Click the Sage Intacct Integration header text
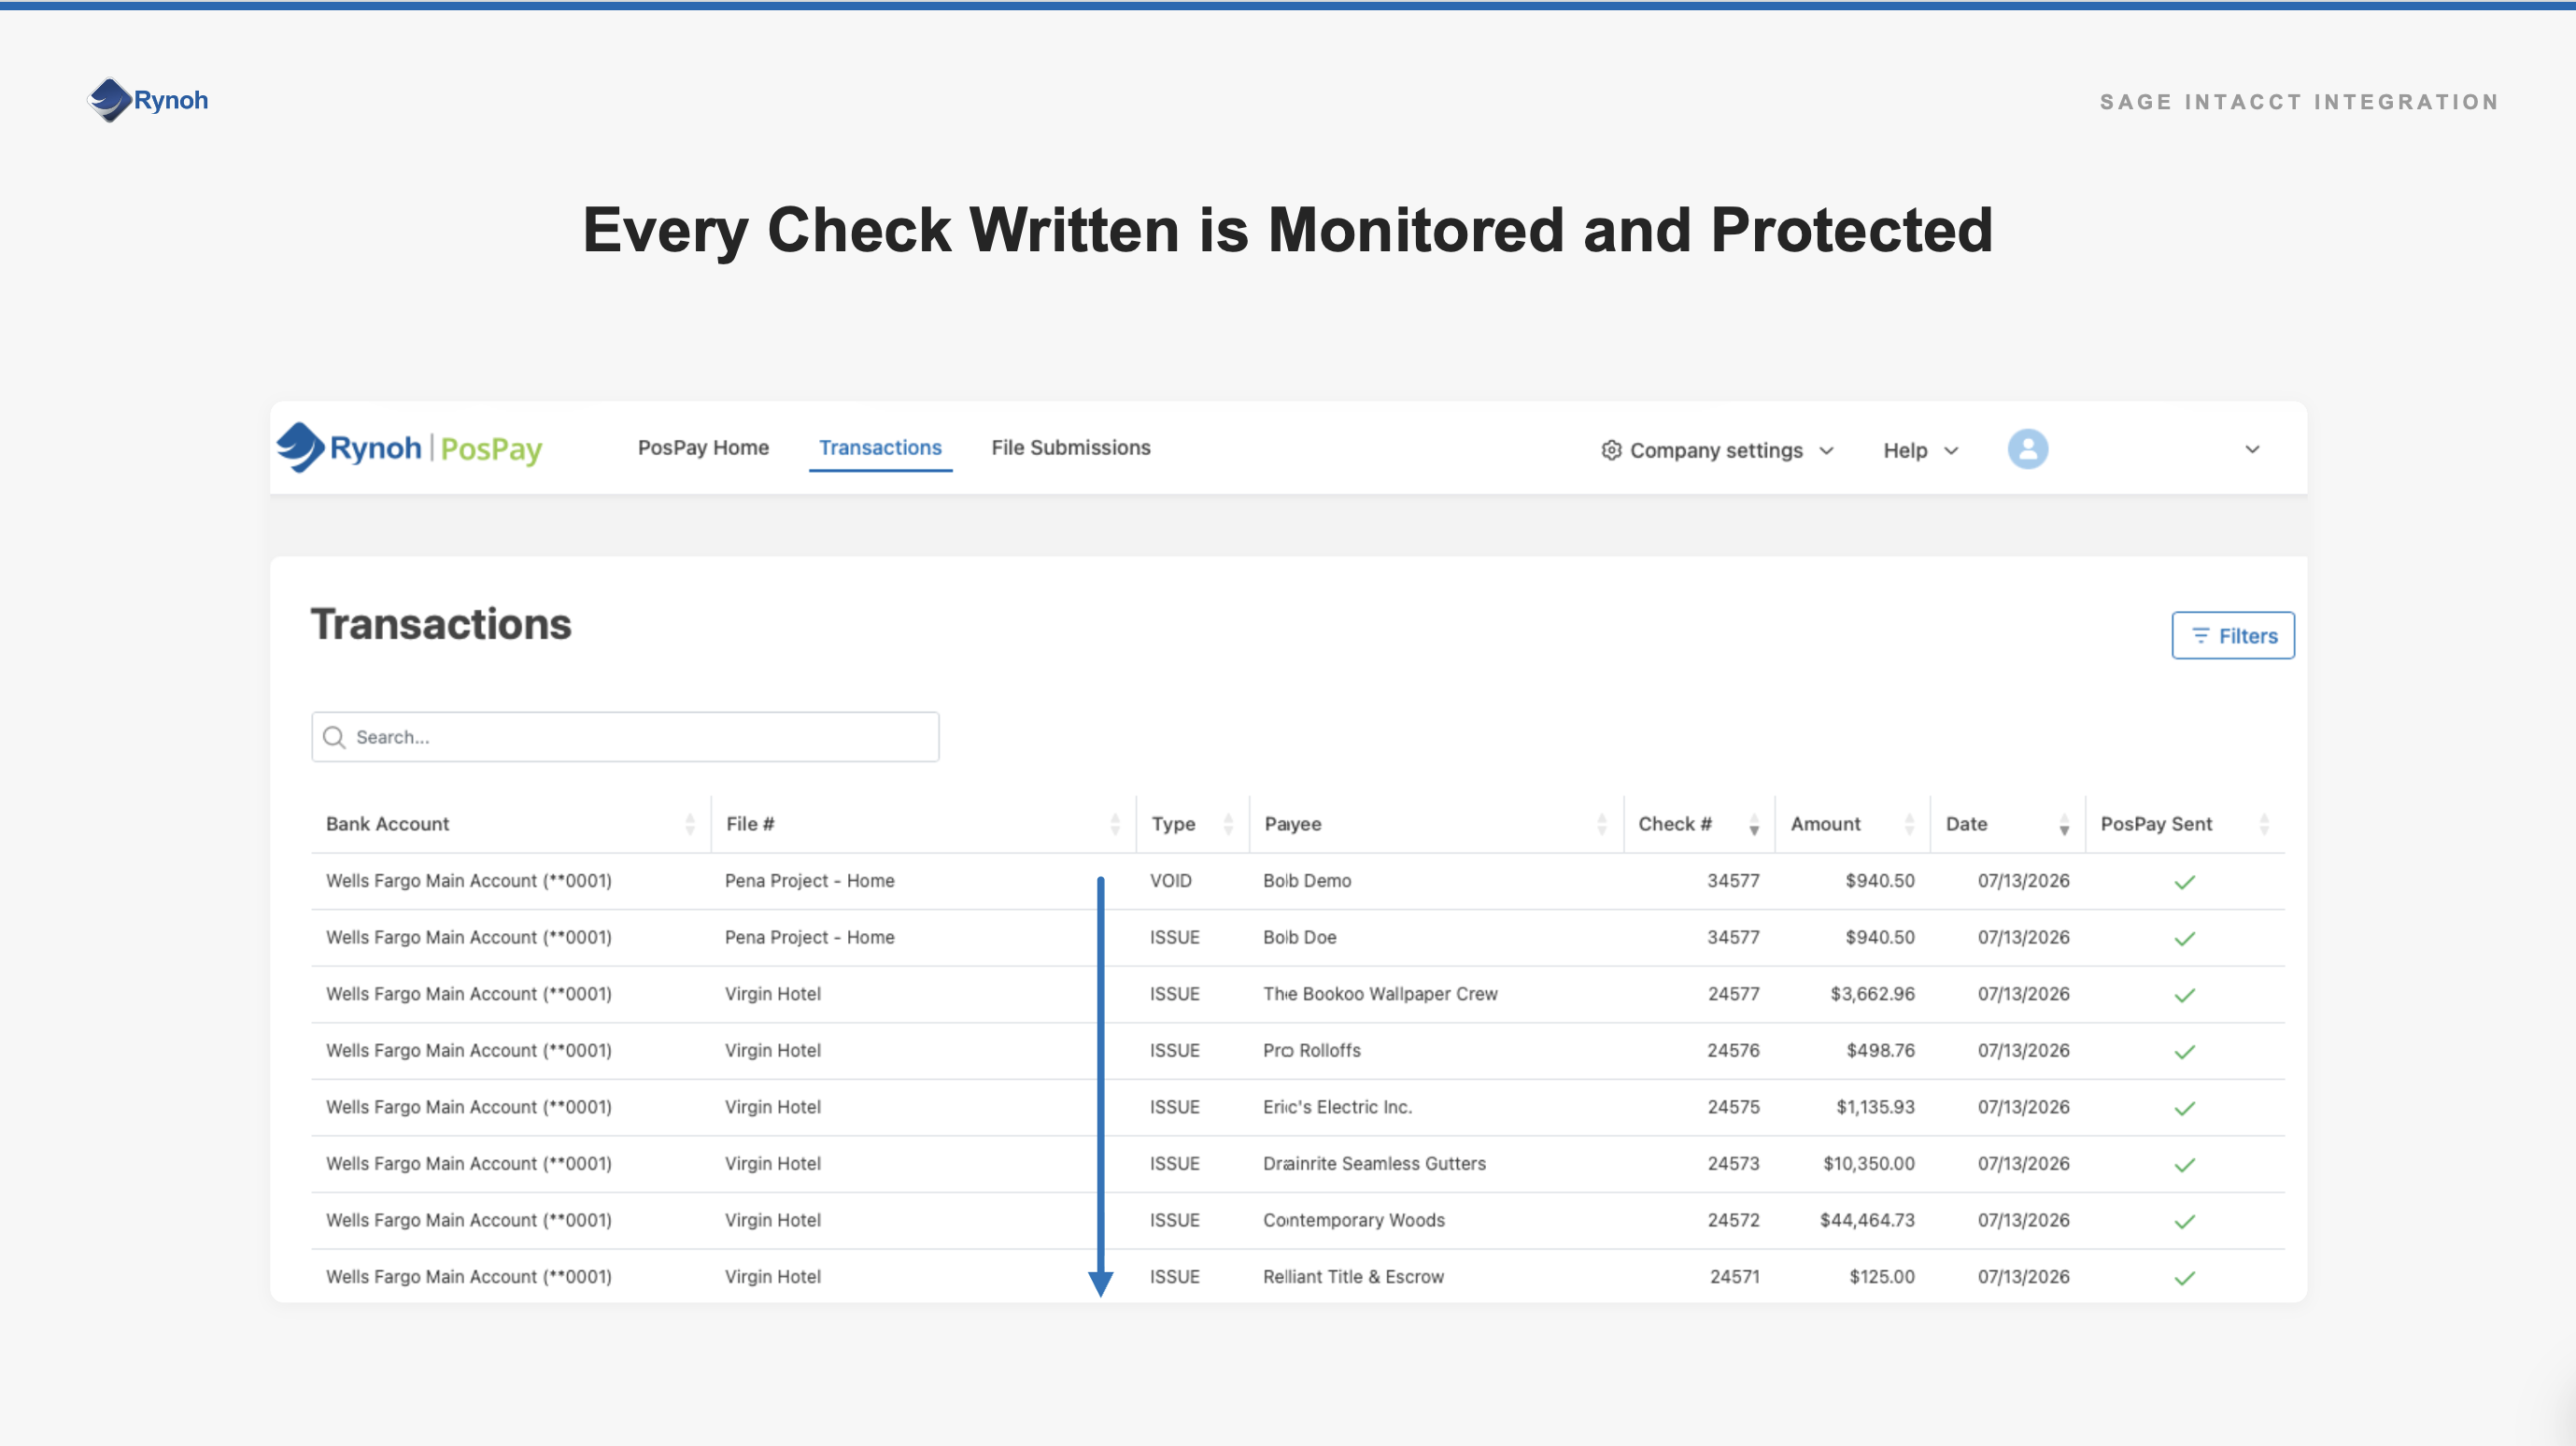Screen dimensions: 2576x1446 tap(2299, 102)
